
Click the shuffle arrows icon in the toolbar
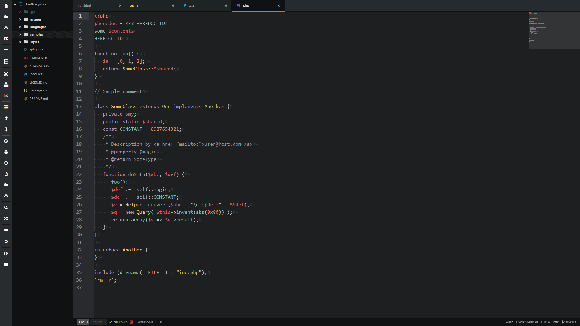6,219
